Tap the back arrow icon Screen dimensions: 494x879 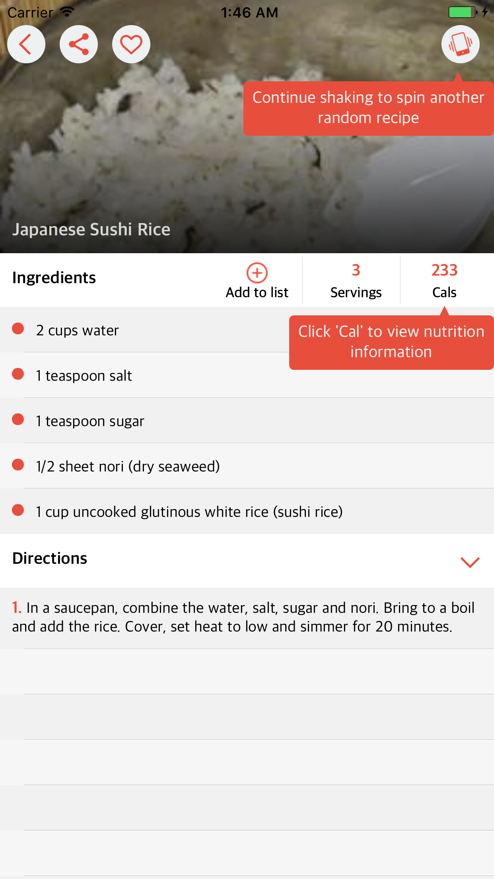[x=26, y=44]
